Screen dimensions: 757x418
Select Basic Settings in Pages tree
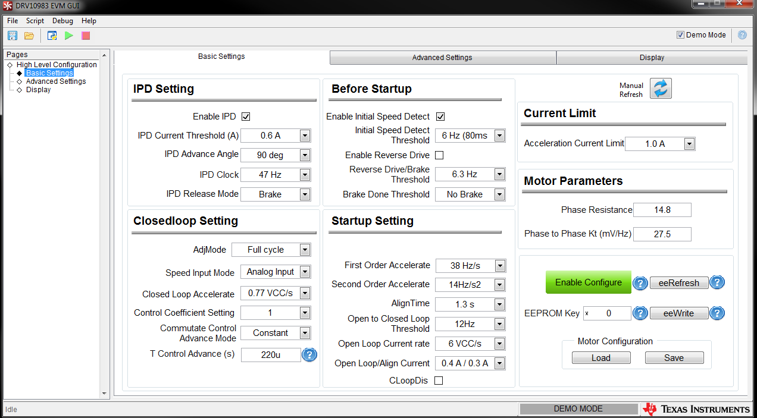pyautogui.click(x=49, y=73)
